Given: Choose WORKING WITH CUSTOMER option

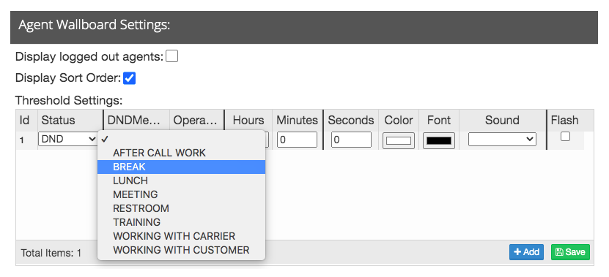Looking at the screenshot, I should click(x=181, y=250).
